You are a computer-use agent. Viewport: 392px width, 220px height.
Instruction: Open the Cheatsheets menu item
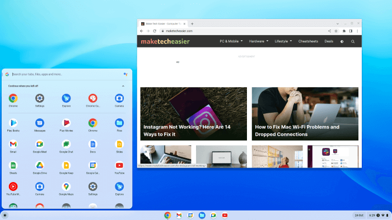308,41
